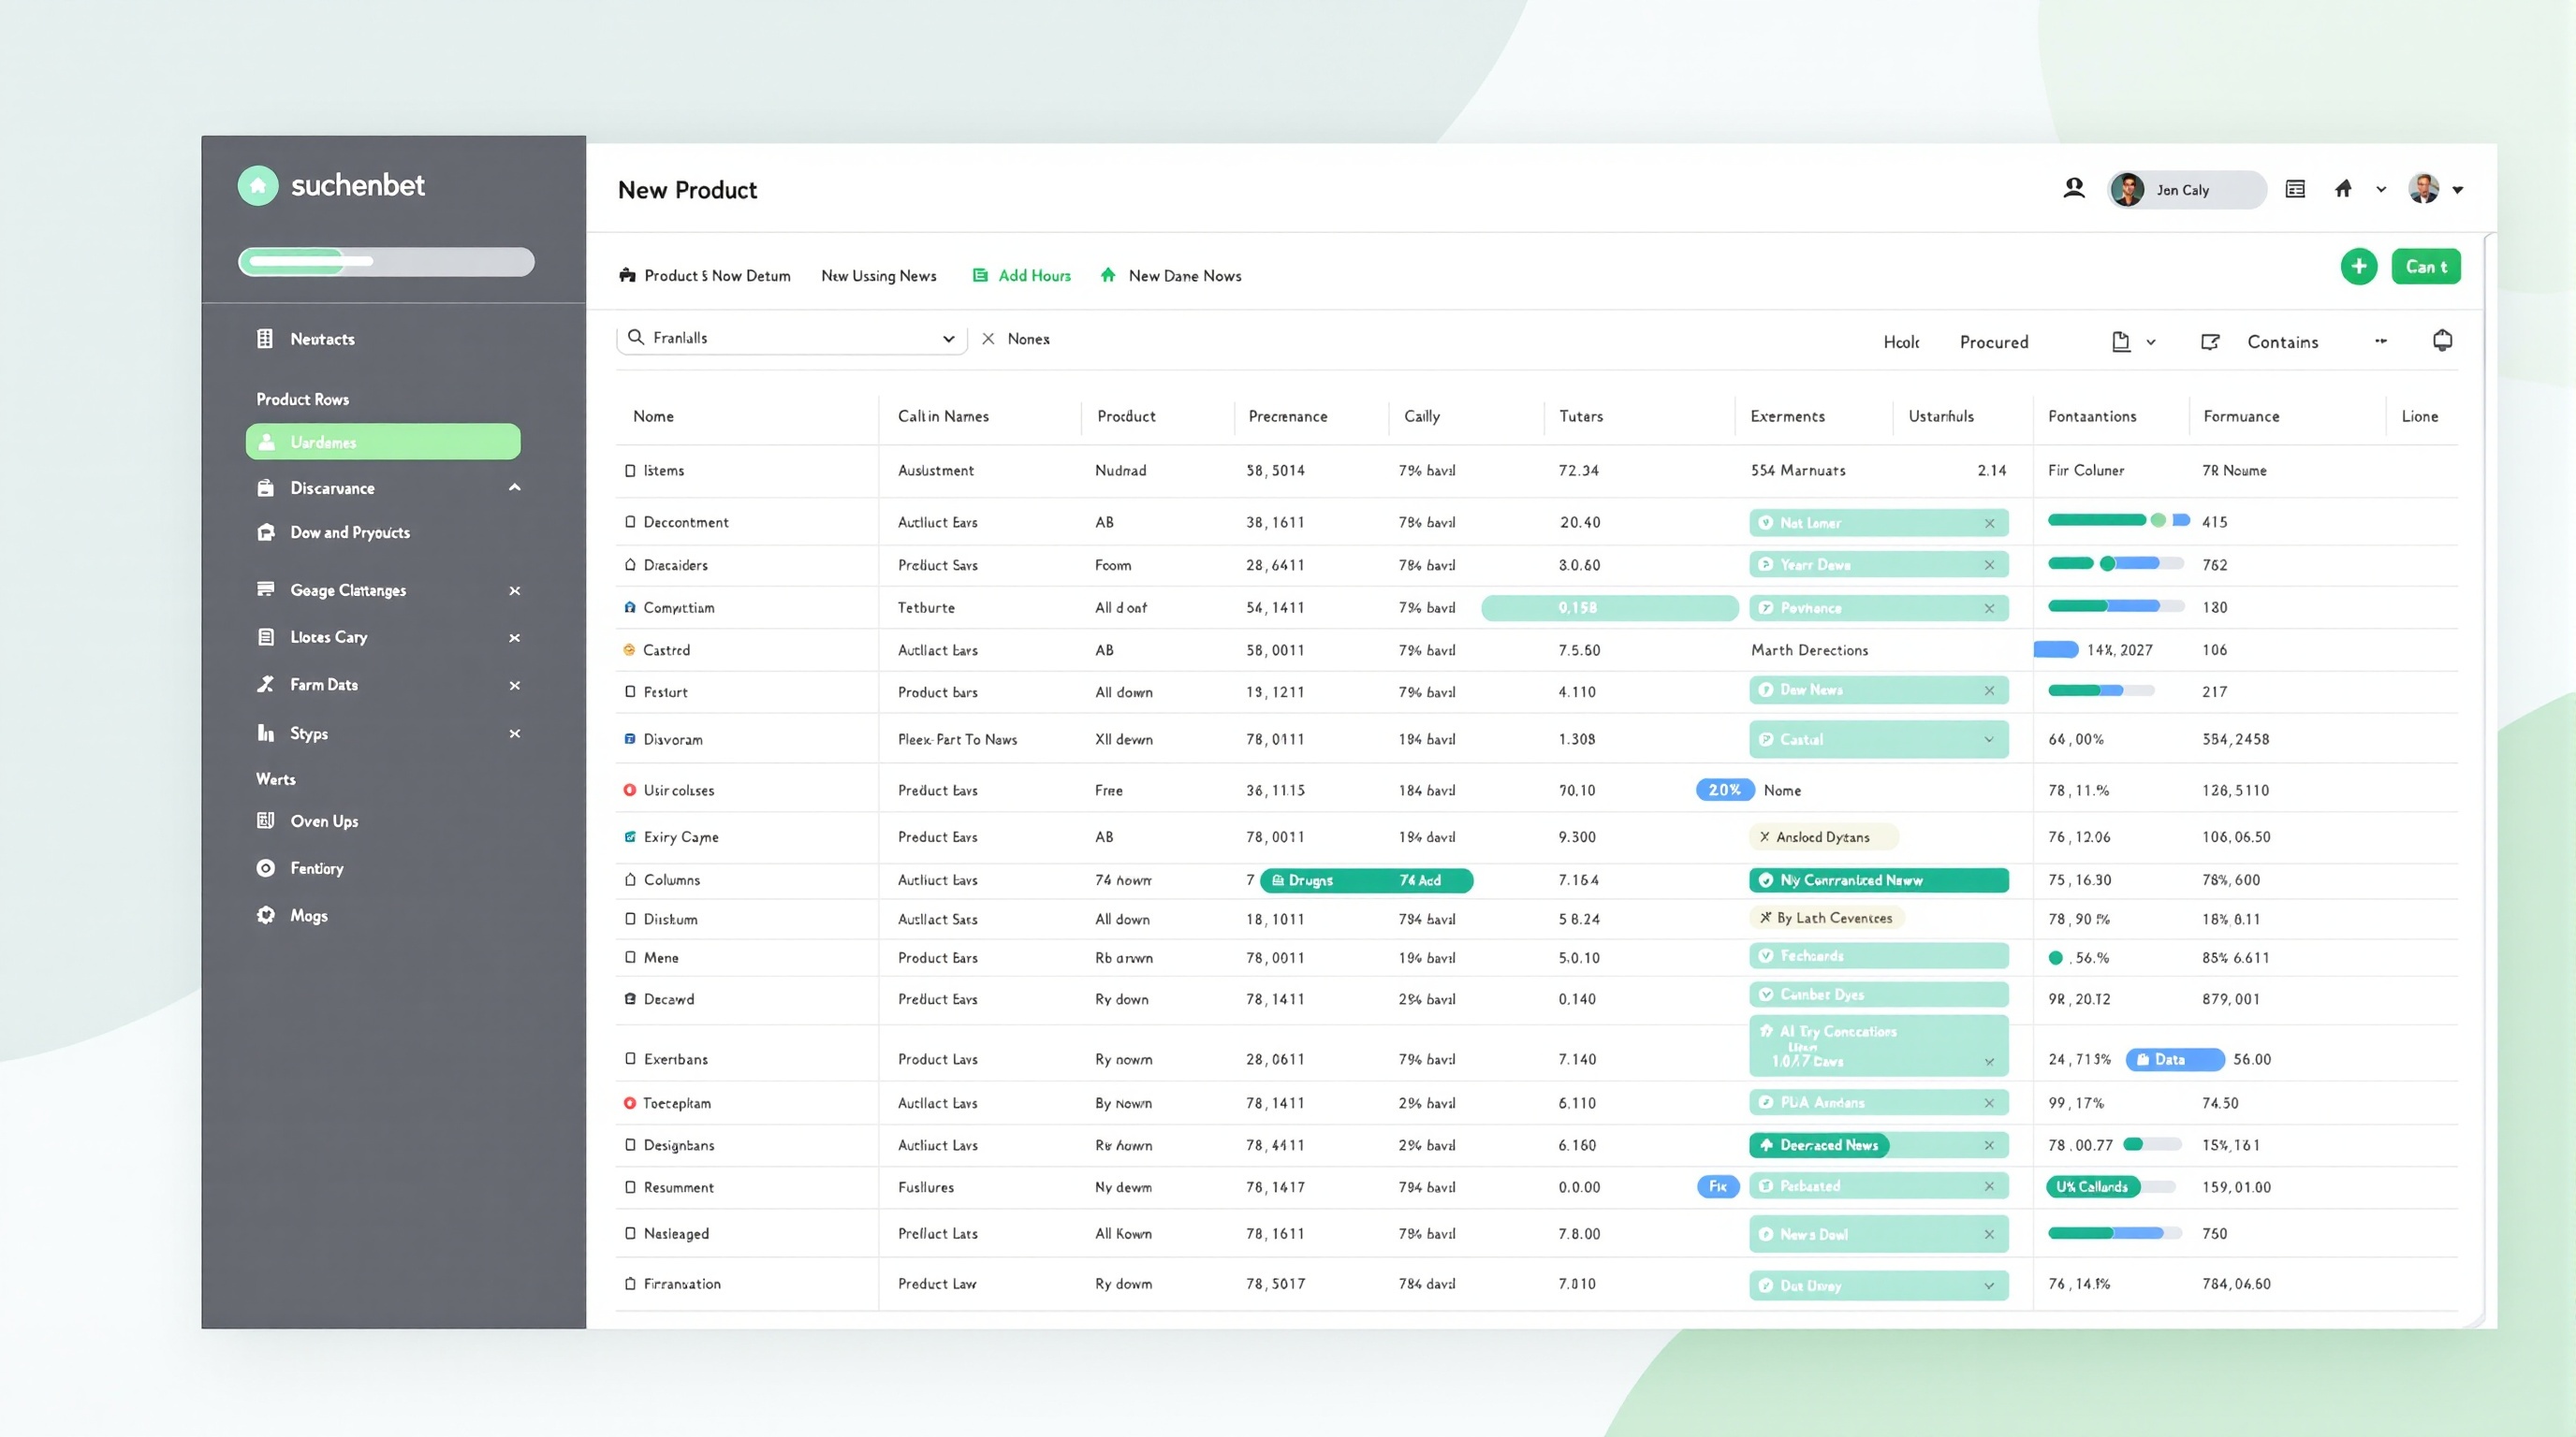Open the Jon Caly user chip
The image size is (2576, 1437).
point(2187,190)
